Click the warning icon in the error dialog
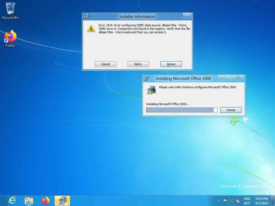 click(91, 28)
